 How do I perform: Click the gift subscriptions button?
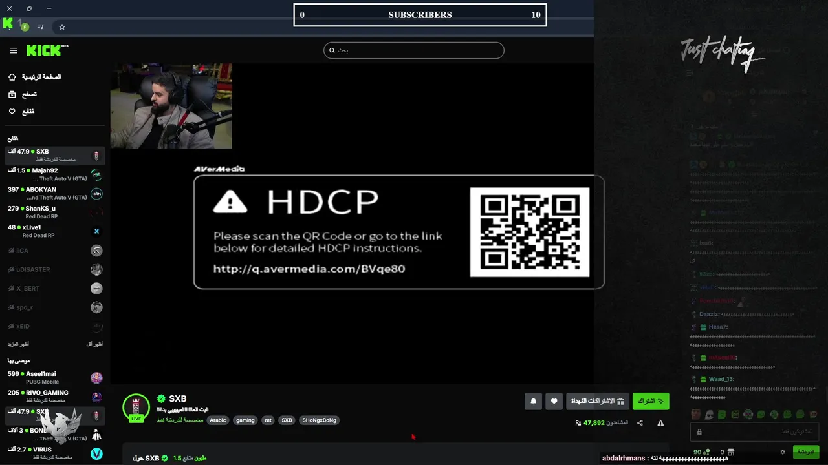coord(597,401)
